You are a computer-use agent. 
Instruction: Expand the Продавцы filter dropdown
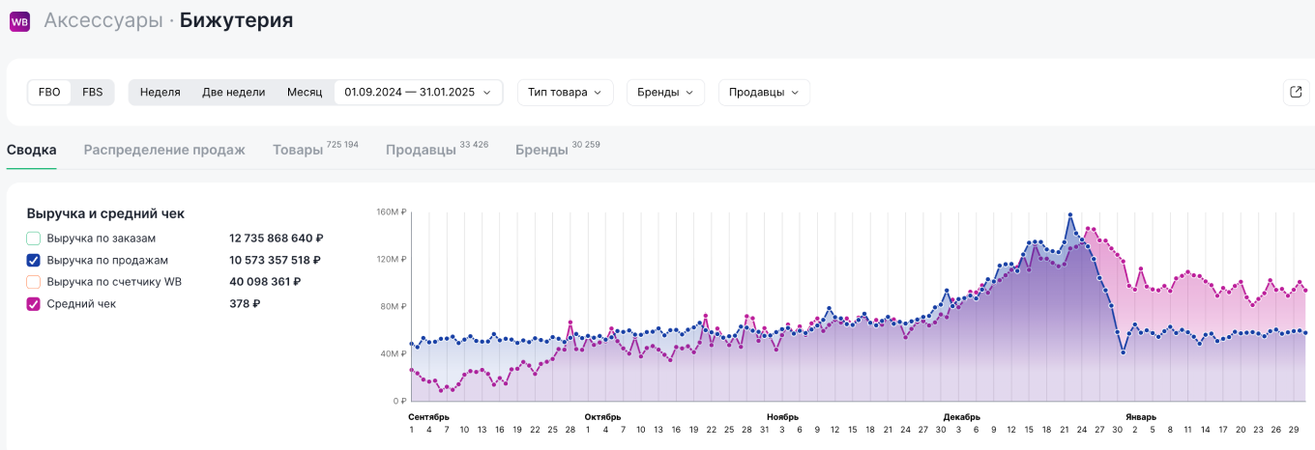click(x=763, y=93)
